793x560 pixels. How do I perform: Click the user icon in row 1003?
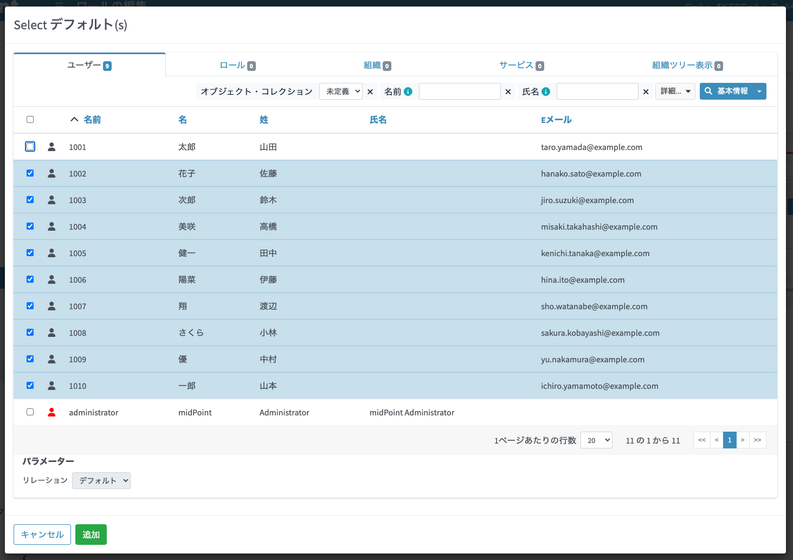point(51,200)
